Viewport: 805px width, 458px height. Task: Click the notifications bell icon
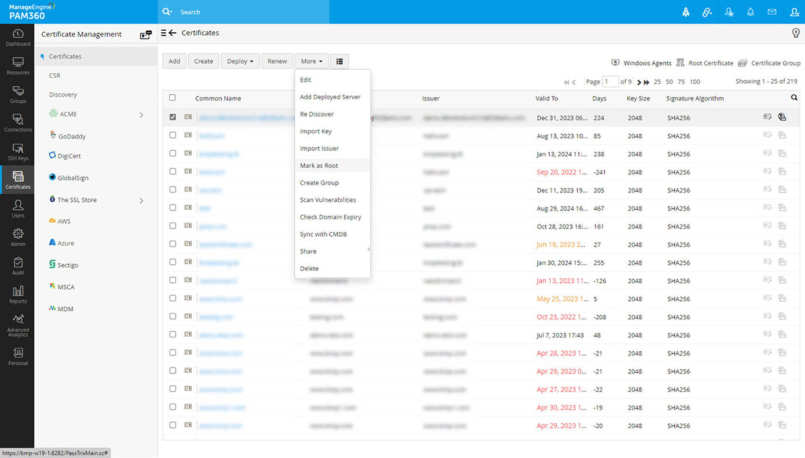click(751, 12)
